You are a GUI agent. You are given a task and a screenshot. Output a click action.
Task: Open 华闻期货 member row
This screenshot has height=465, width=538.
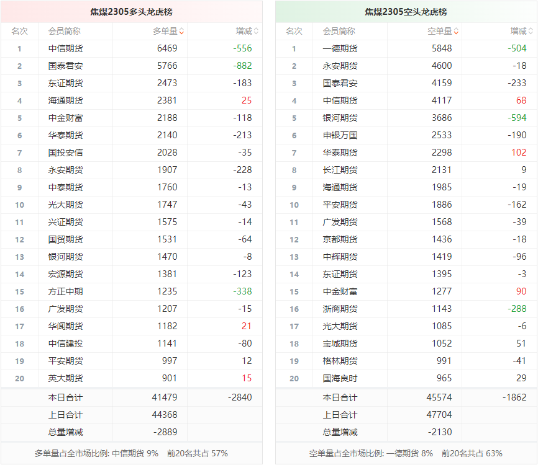click(x=65, y=326)
